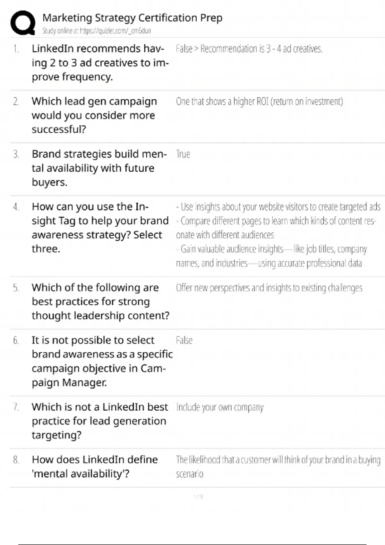Select the Insight Tag question text
Viewport: 385px width, 545px height.
100,228
